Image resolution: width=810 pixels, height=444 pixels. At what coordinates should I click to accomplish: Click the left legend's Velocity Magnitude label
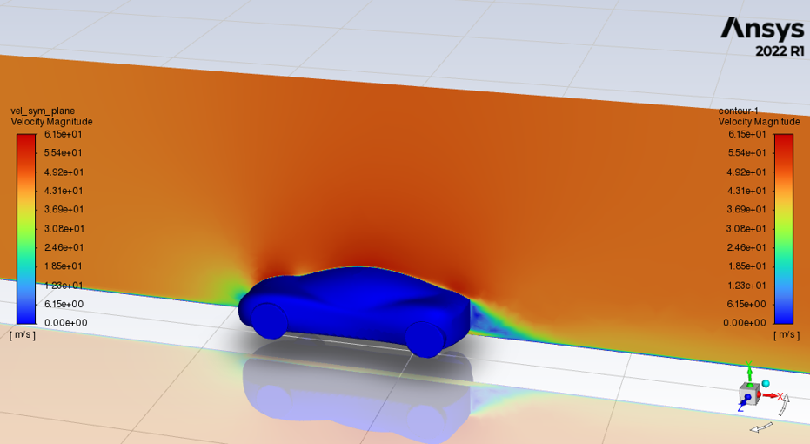tap(51, 122)
